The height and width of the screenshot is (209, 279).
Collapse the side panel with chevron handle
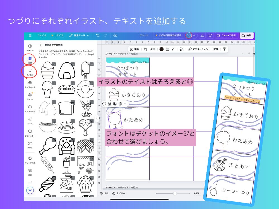pos(97,118)
